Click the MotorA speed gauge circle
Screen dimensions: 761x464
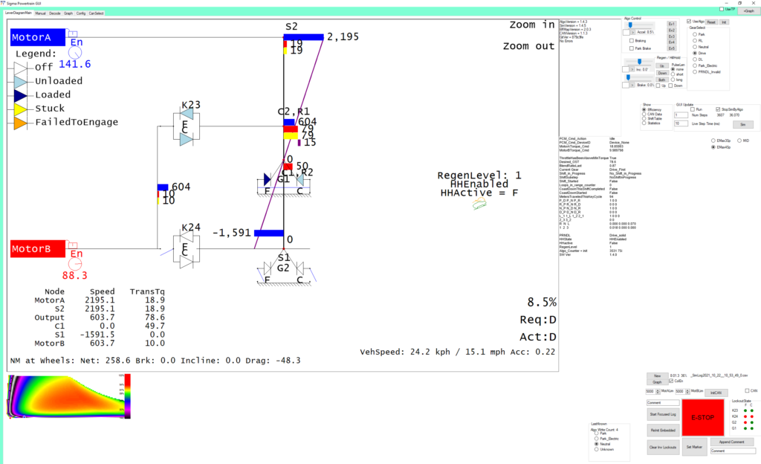tap(75, 52)
